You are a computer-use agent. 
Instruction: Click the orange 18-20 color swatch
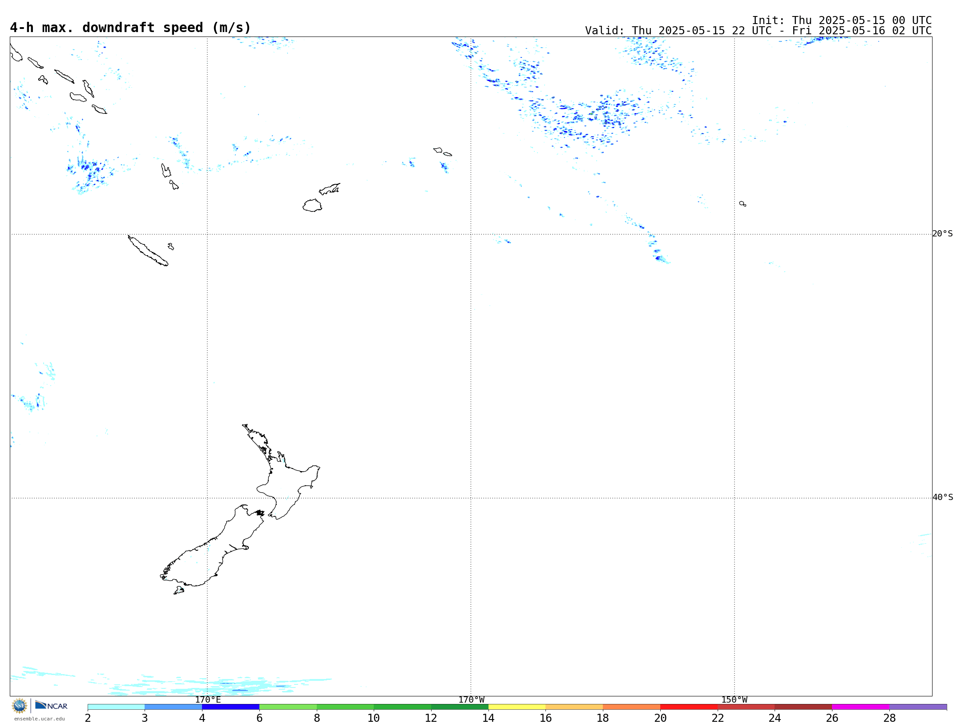point(632,707)
